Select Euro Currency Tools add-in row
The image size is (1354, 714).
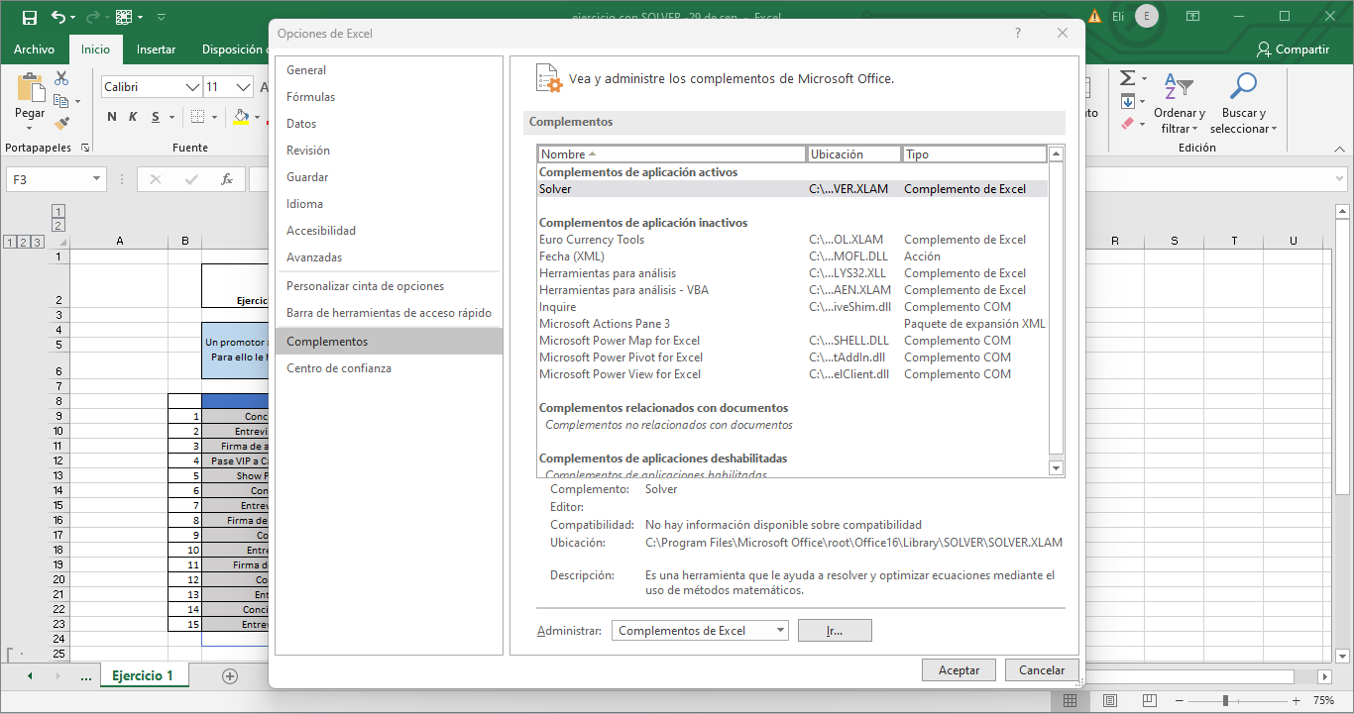(792, 240)
